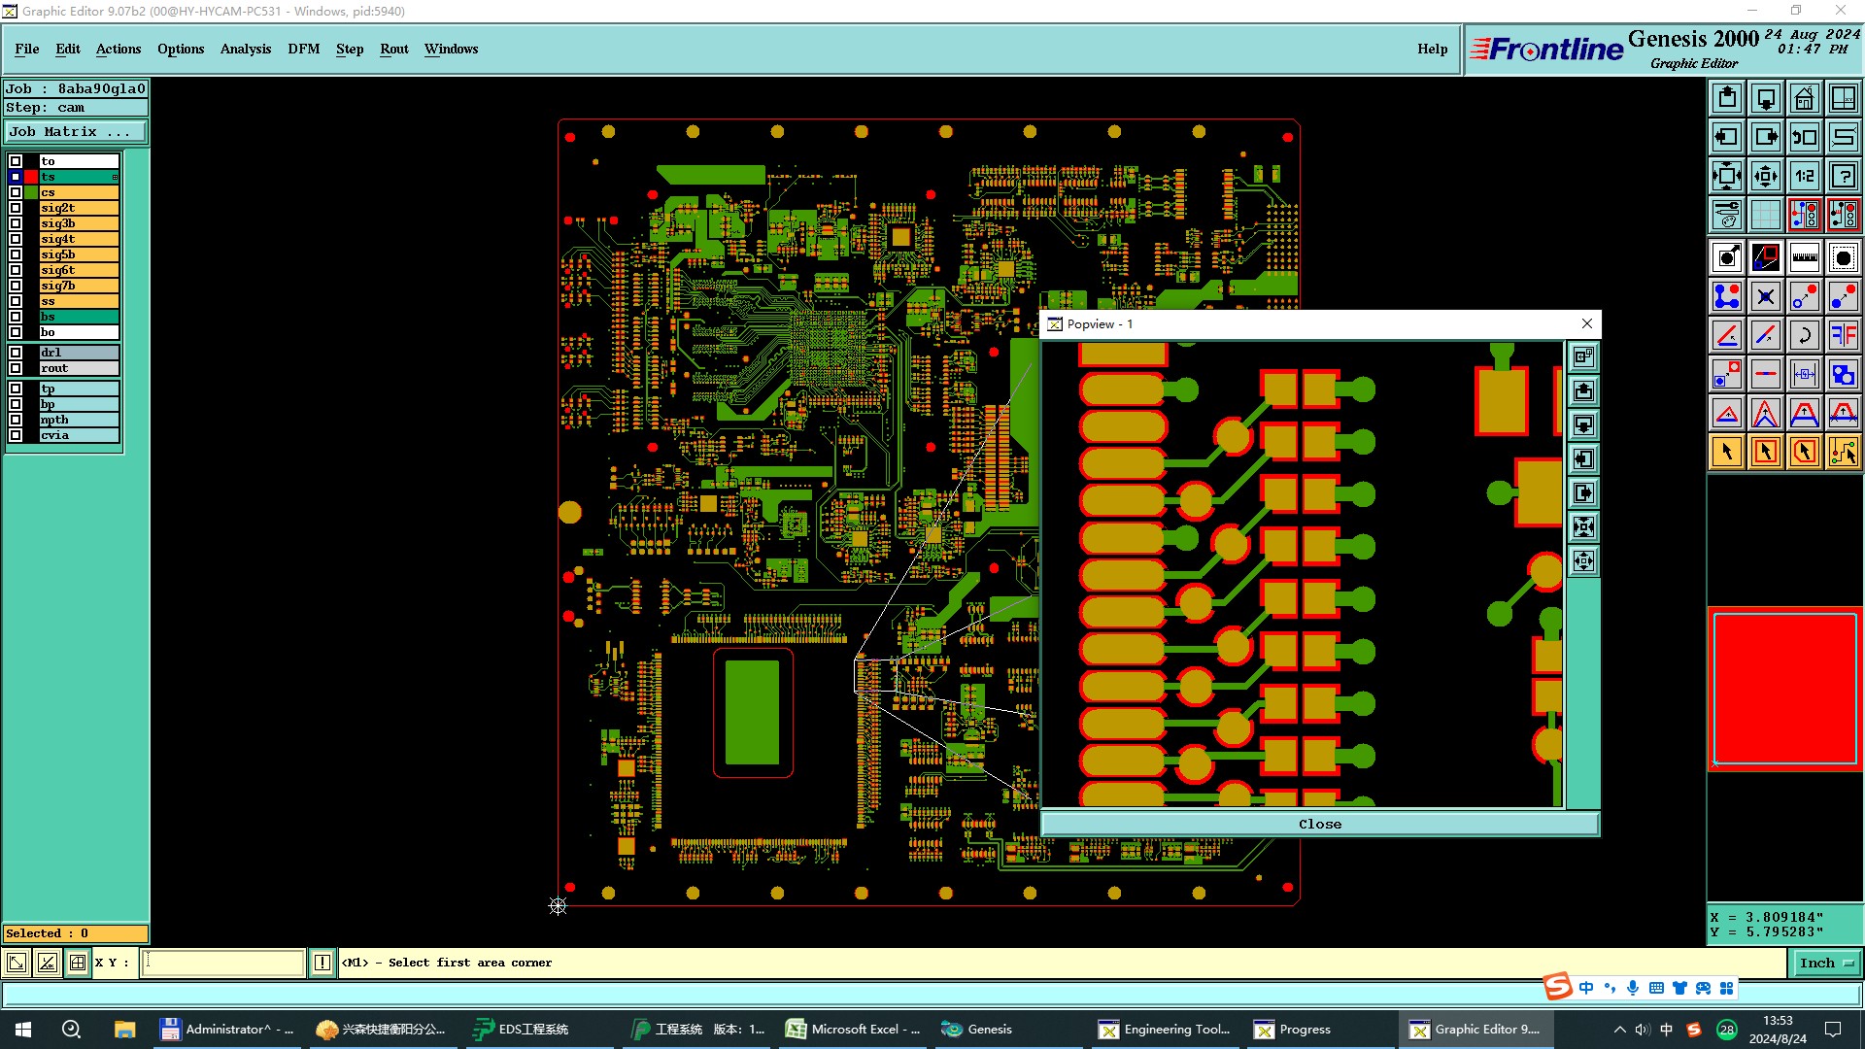The width and height of the screenshot is (1865, 1049).
Task: Click the X Y coordinate input field
Action: 223,963
